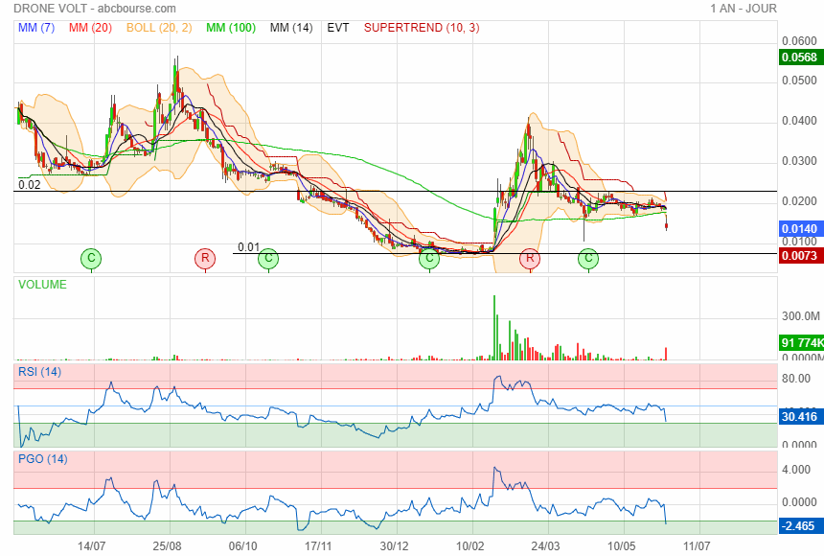Screen dimensions: 824x556
Task: Click the 0.01 horizontal line label
Action: pyautogui.click(x=248, y=247)
